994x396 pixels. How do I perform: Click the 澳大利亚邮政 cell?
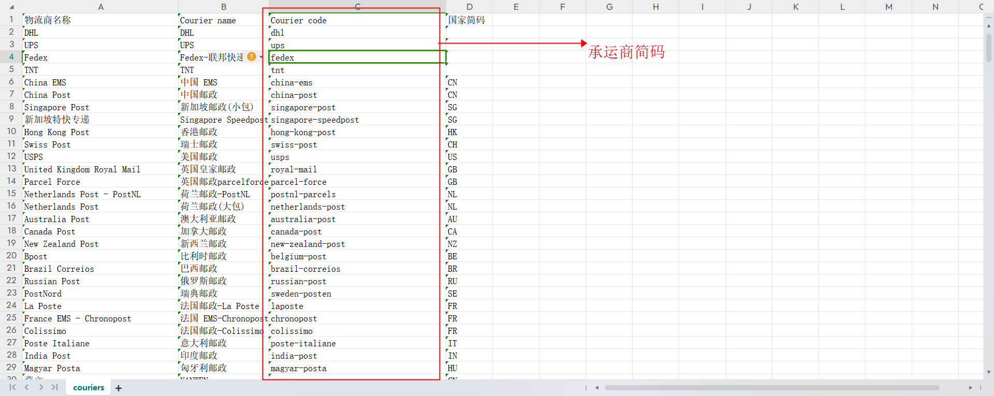(x=224, y=218)
